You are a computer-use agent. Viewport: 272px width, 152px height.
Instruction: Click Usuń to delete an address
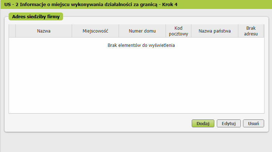point(253,123)
